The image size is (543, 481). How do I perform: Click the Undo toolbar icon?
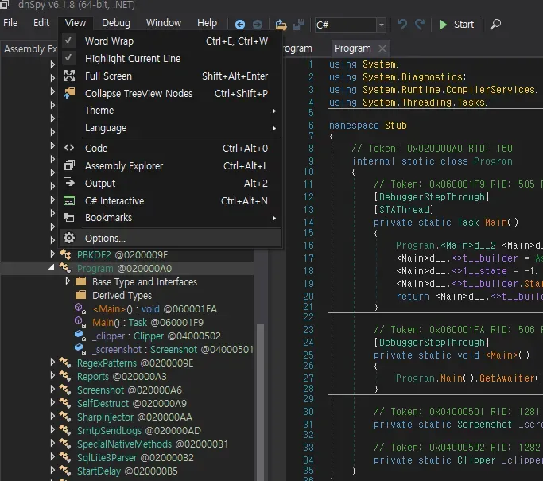coord(402,25)
